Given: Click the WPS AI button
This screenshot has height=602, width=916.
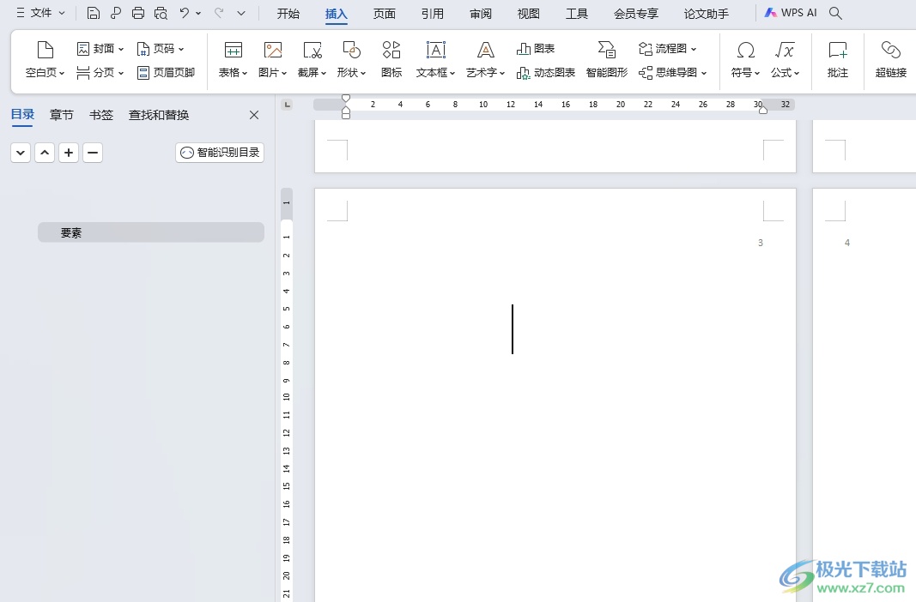Looking at the screenshot, I should click(791, 12).
